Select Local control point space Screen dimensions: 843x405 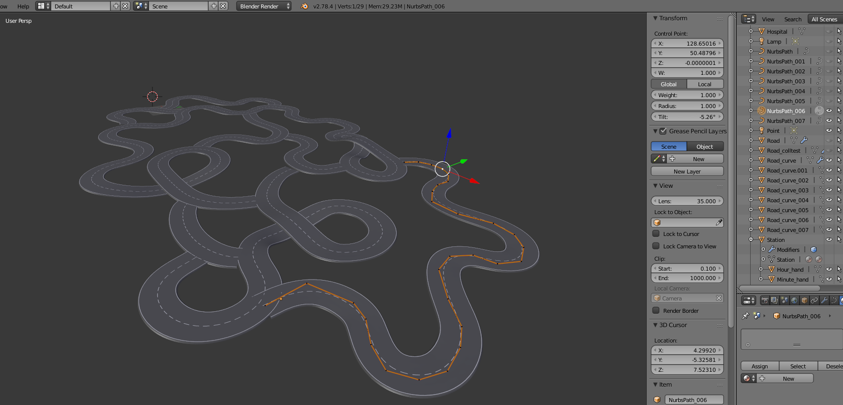[705, 84]
